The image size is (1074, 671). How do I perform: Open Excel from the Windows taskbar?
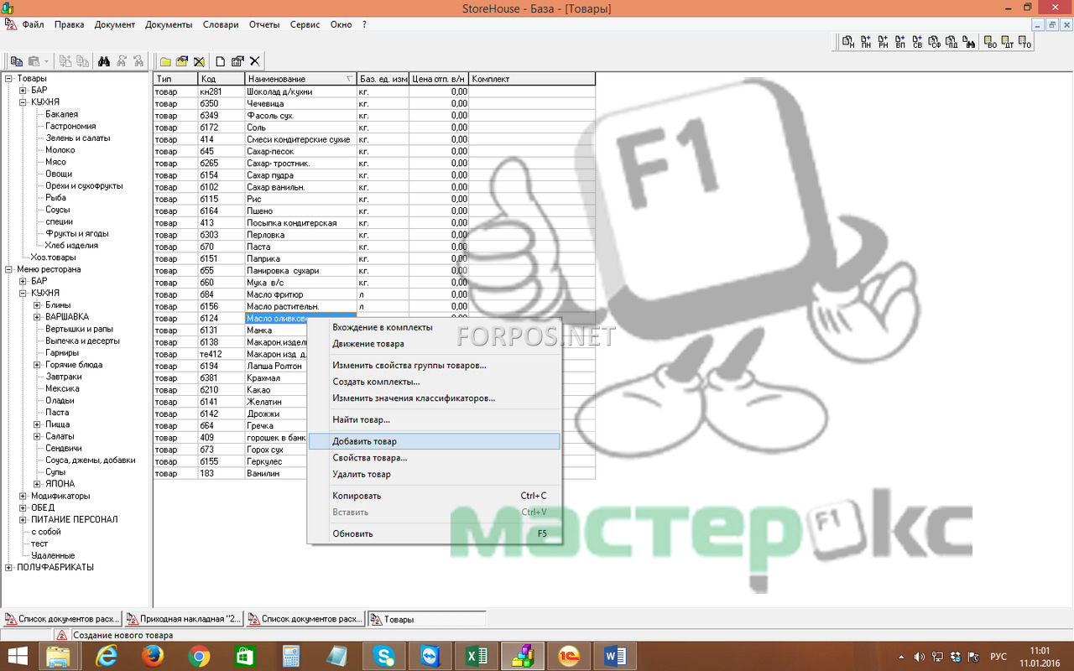click(x=477, y=655)
